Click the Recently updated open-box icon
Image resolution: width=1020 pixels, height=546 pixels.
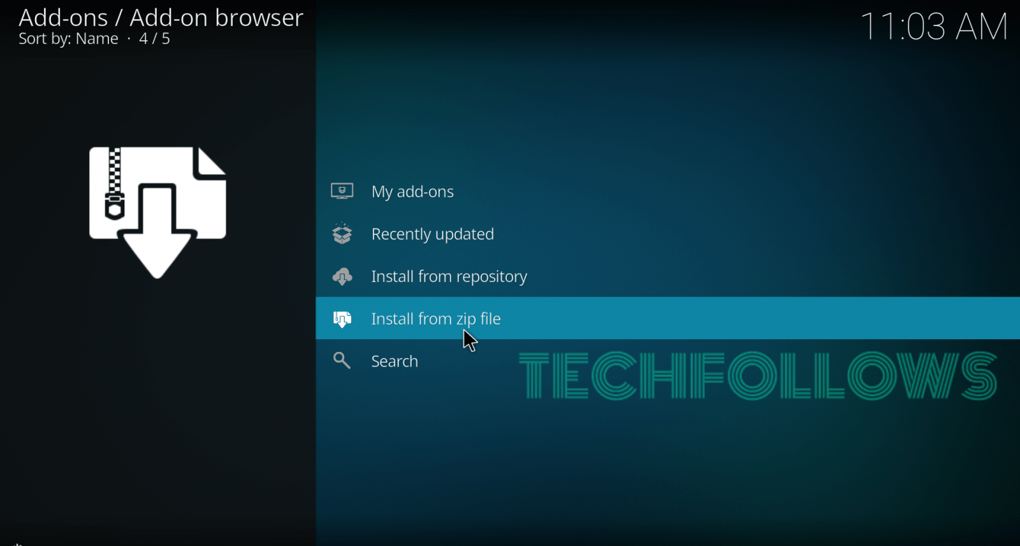[342, 234]
